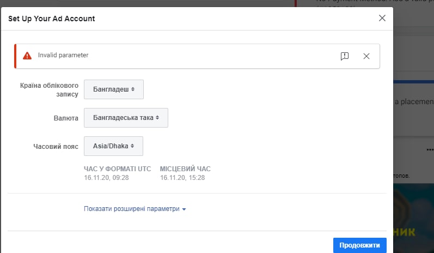Click the Set Up Your Ad Account title
The width and height of the screenshot is (434, 253).
tap(52, 19)
